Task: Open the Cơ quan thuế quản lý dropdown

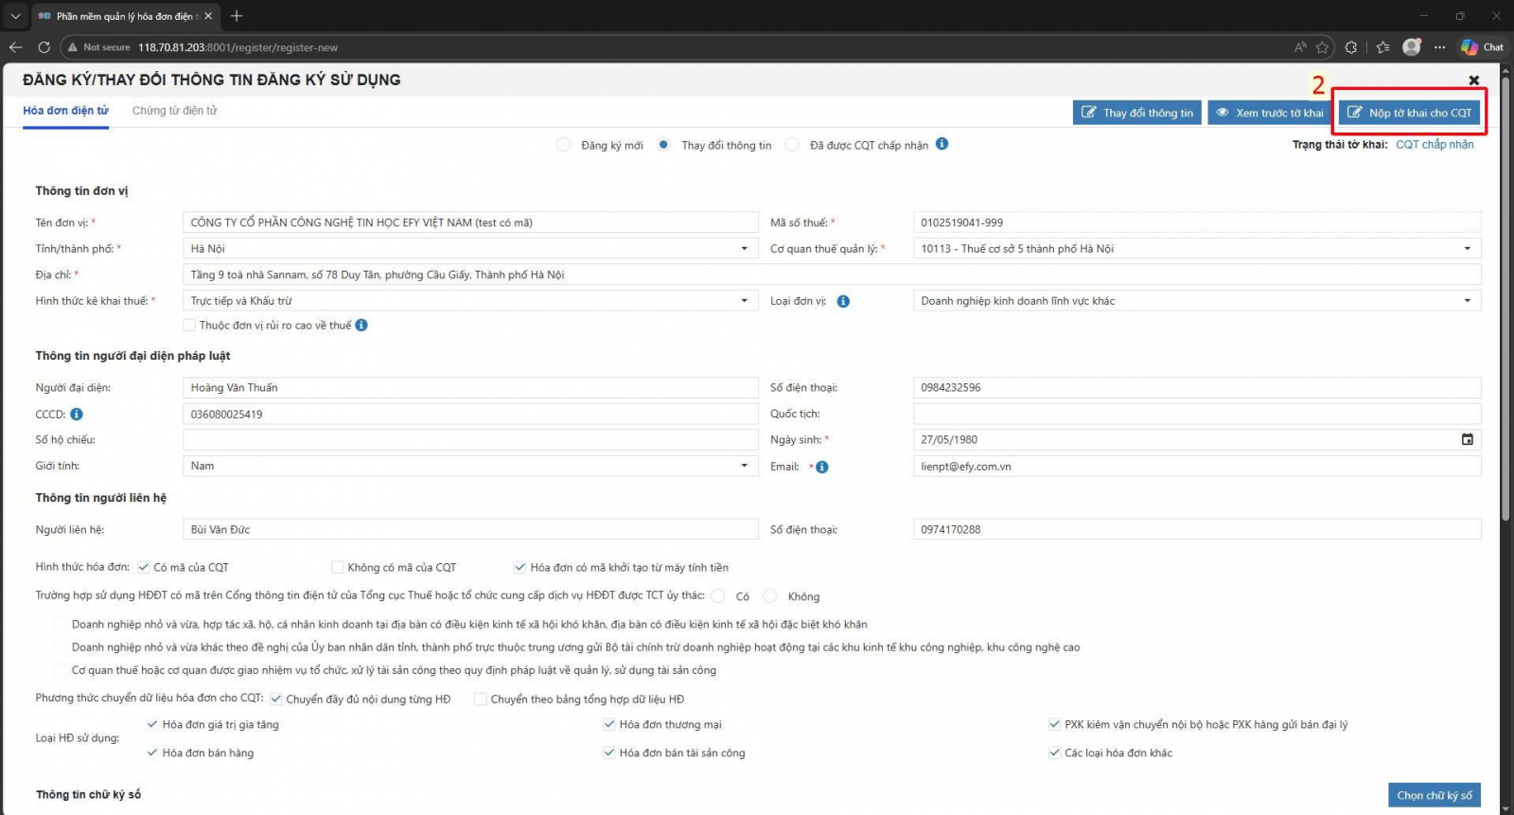Action: point(1197,248)
